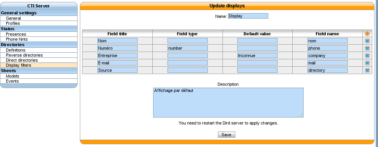Click field type input in Entreprise row
This screenshot has width=378, height=147.
coord(188,55)
